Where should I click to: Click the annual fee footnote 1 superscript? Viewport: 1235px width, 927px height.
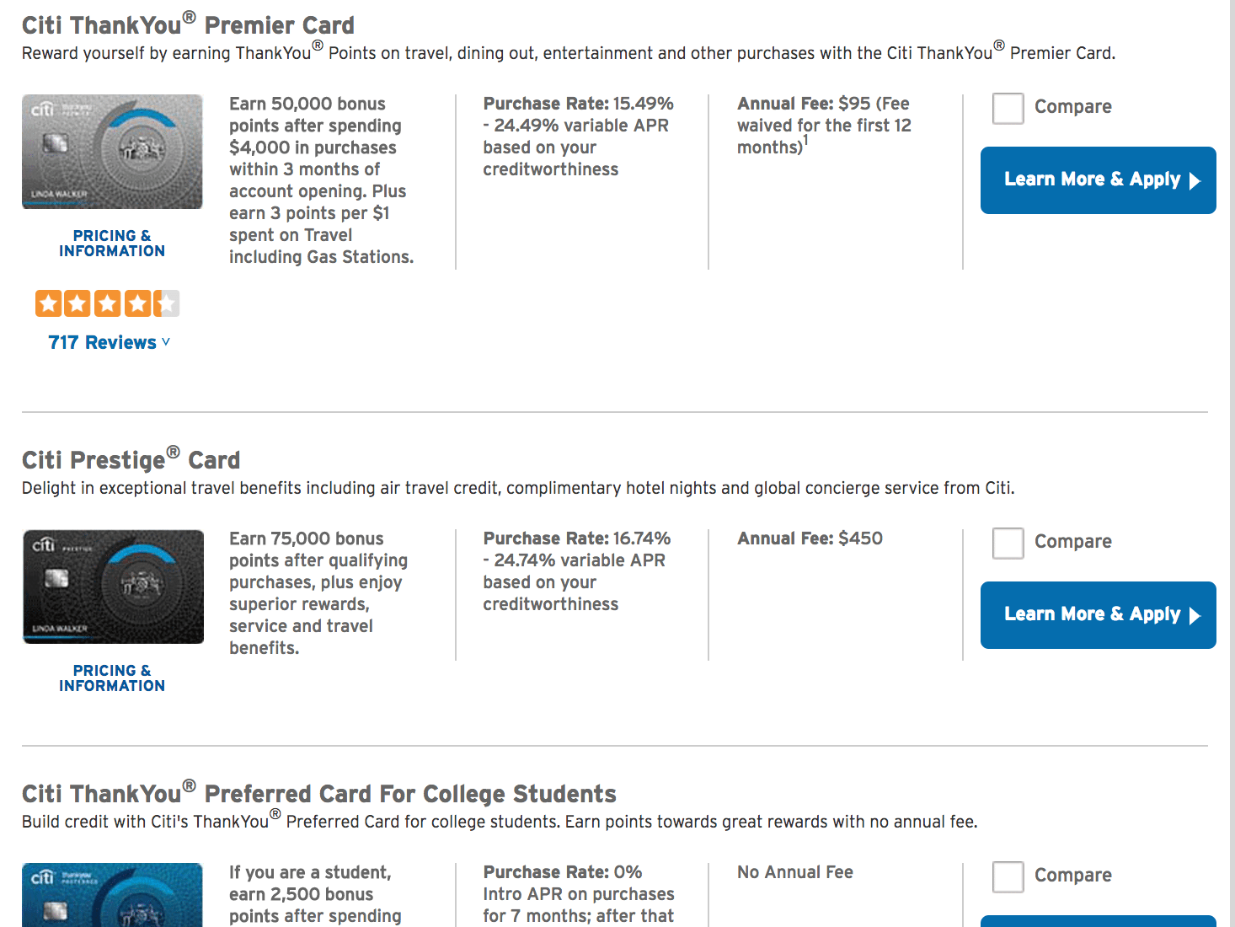[805, 140]
